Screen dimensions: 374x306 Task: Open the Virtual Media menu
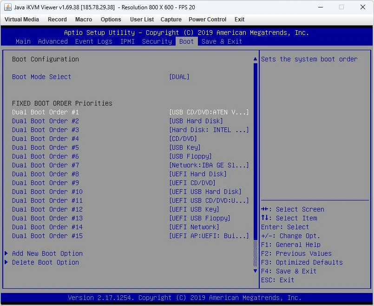21,20
